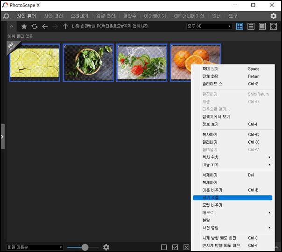Choose 반시계 방향 90도 회전
The image size is (282, 252).
tap(233, 246)
